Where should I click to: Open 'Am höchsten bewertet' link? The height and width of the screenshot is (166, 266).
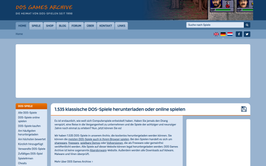[x=32, y=139]
